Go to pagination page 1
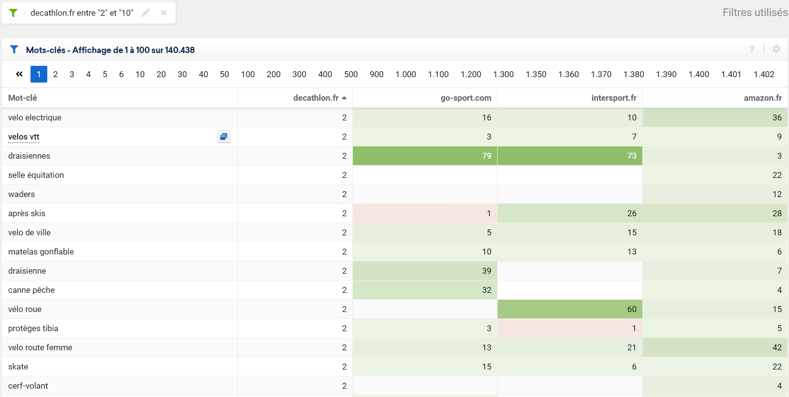The width and height of the screenshot is (789, 397). [x=39, y=74]
